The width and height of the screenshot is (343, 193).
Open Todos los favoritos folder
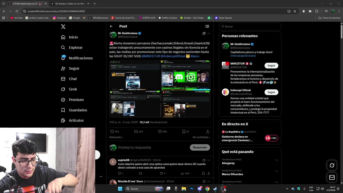(330, 18)
